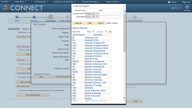Open the NavBar compass icon

point(187,7)
